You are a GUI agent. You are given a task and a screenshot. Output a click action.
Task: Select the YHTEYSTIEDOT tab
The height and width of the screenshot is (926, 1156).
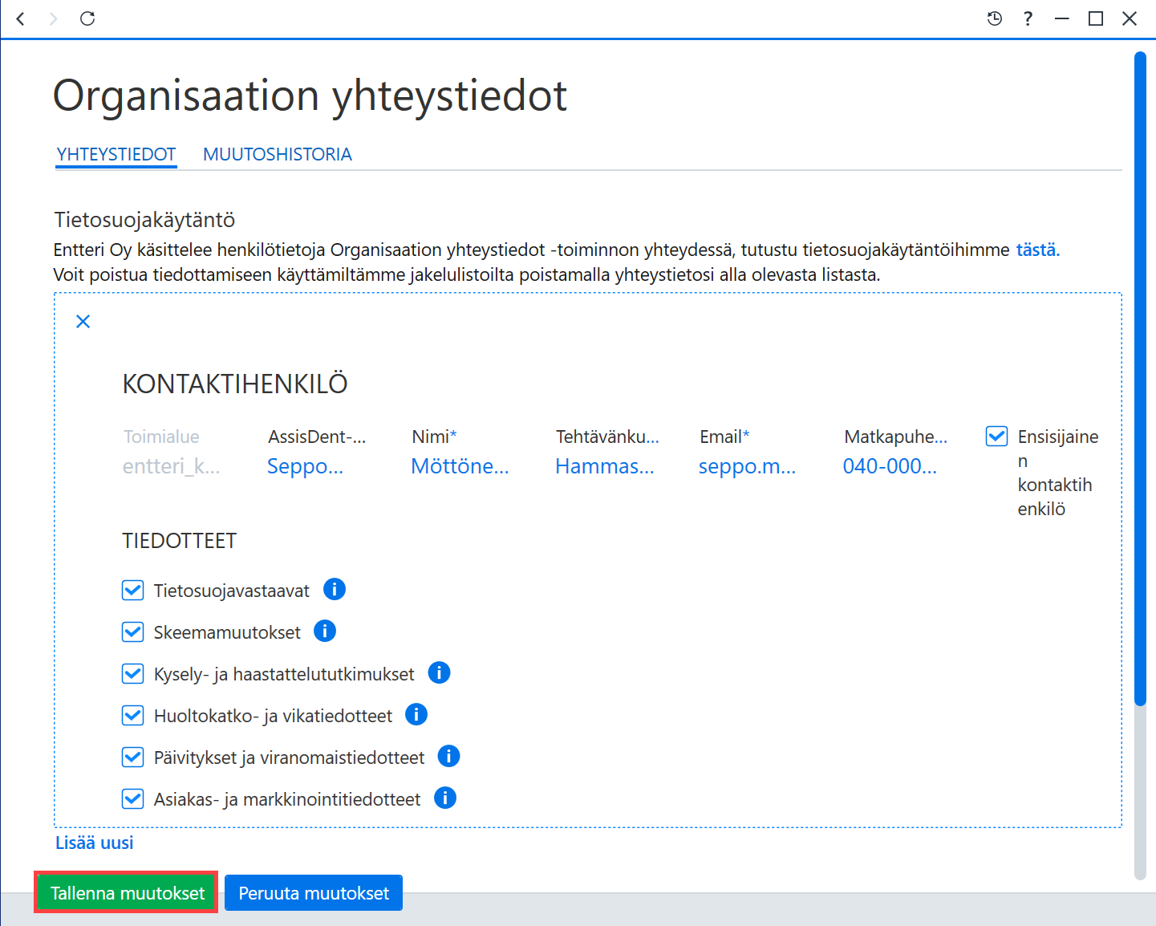tap(116, 154)
